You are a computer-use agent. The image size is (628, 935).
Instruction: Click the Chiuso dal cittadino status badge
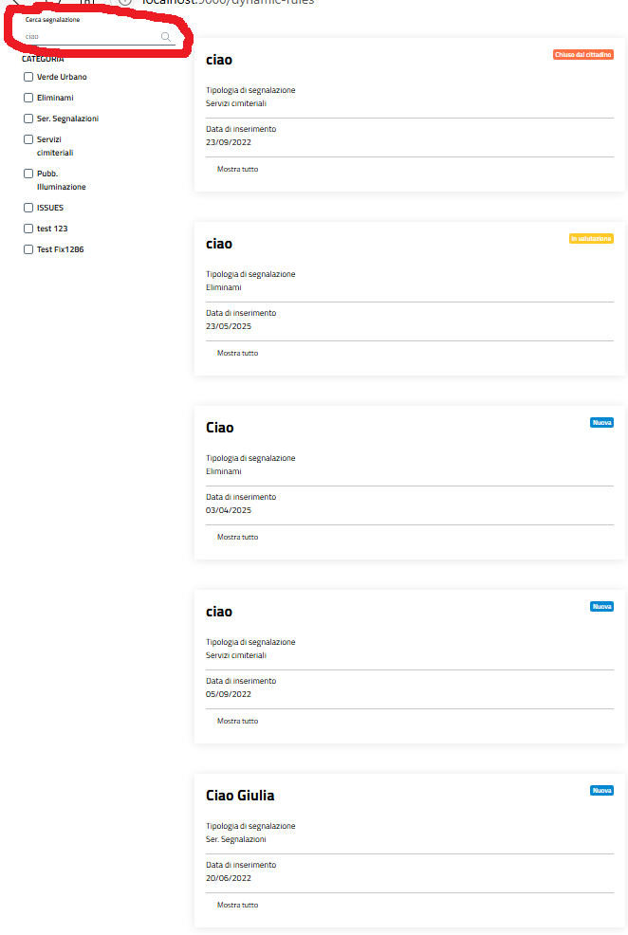pyautogui.click(x=582, y=55)
